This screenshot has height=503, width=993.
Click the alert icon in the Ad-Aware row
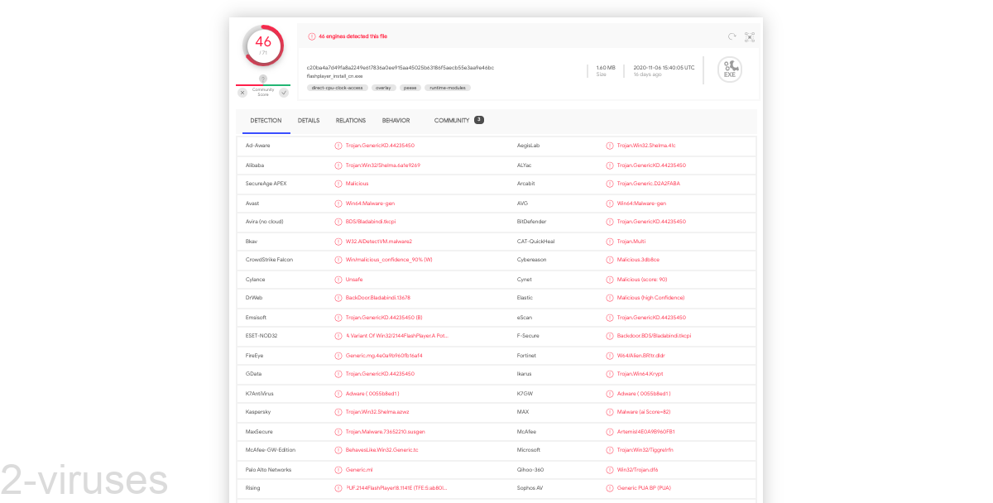338,146
